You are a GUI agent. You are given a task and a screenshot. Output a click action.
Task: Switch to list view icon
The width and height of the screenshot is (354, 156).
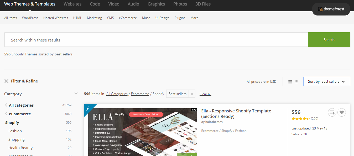click(290, 82)
